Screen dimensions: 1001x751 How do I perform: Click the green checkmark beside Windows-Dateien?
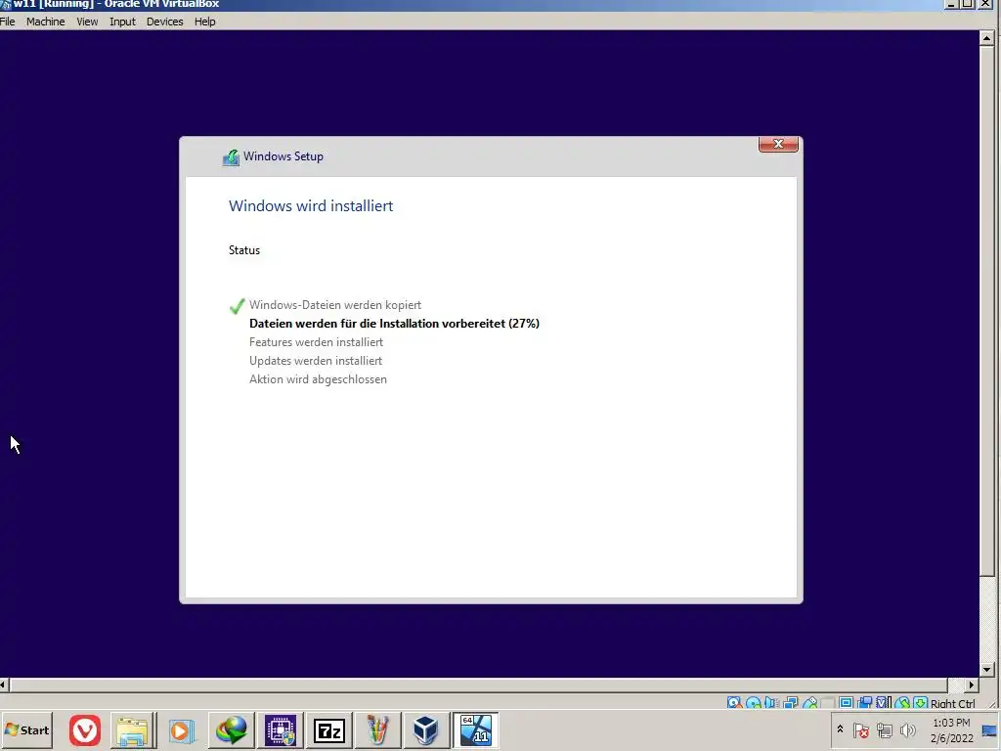pyautogui.click(x=237, y=306)
